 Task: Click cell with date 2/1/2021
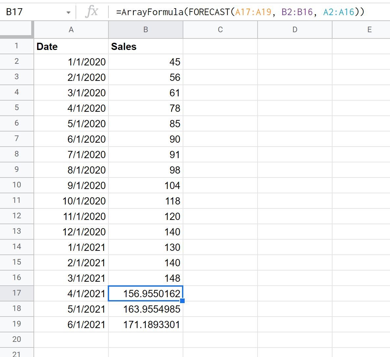pyautogui.click(x=71, y=262)
